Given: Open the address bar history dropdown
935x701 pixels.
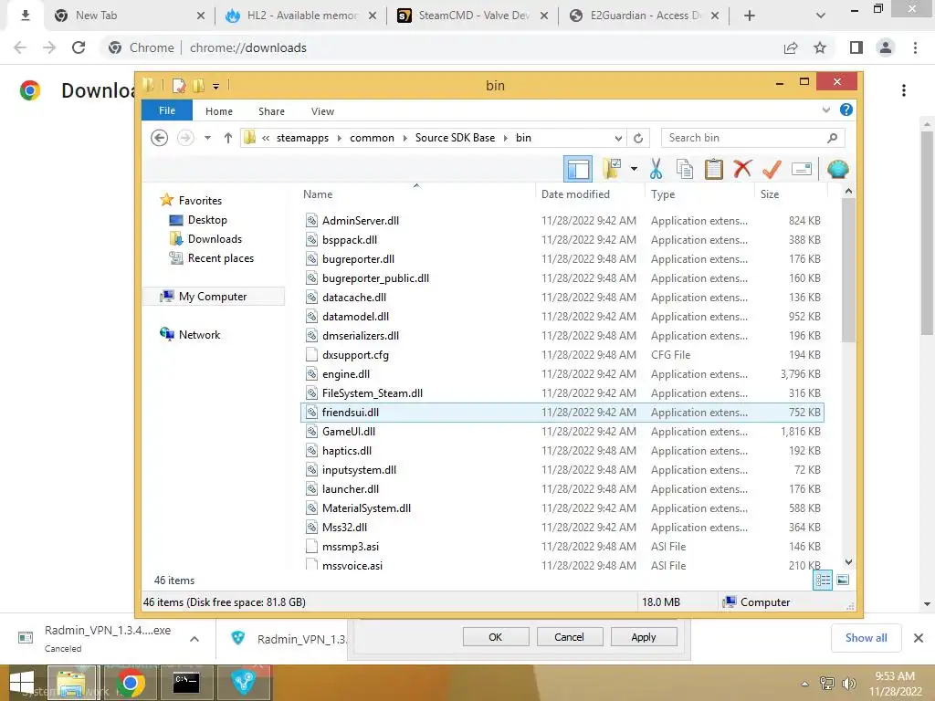Looking at the screenshot, I should 618,139.
